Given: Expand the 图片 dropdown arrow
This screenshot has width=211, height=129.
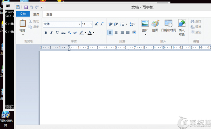Looking at the screenshot, I should click(x=145, y=34).
